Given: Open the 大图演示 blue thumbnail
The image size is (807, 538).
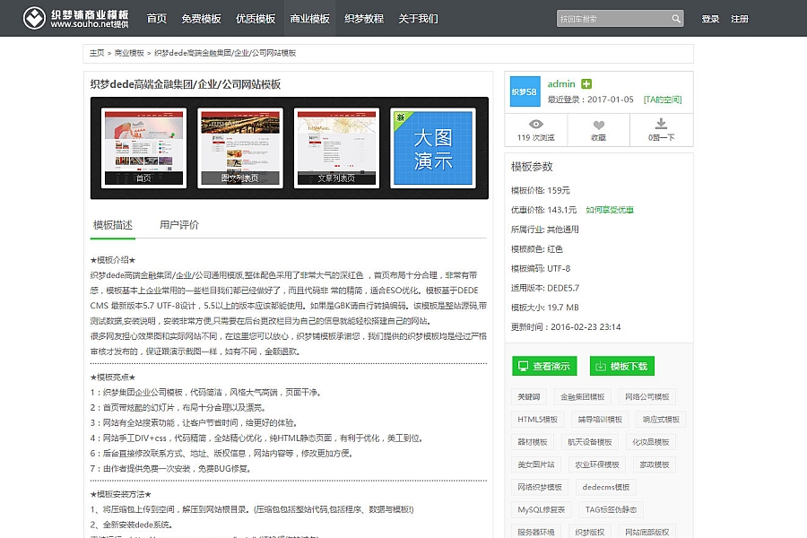Looking at the screenshot, I should 433,148.
